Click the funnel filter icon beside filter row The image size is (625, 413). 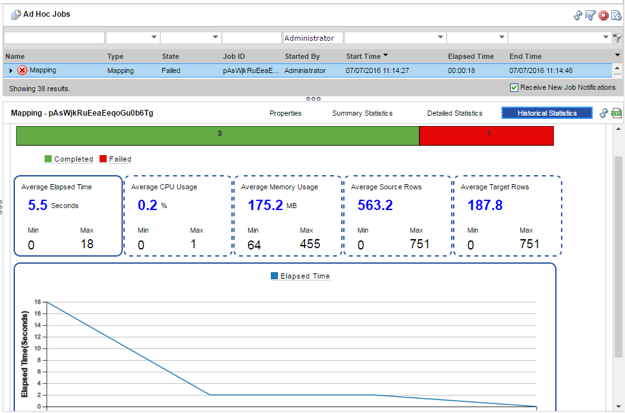[617, 38]
